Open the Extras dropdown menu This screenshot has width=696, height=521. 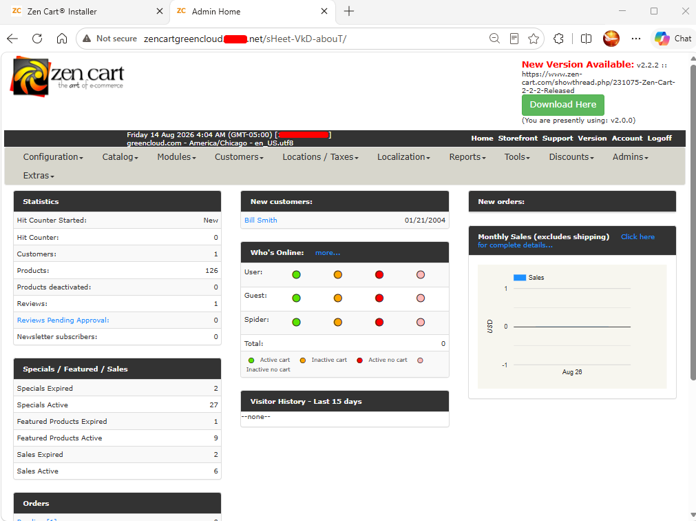point(39,176)
